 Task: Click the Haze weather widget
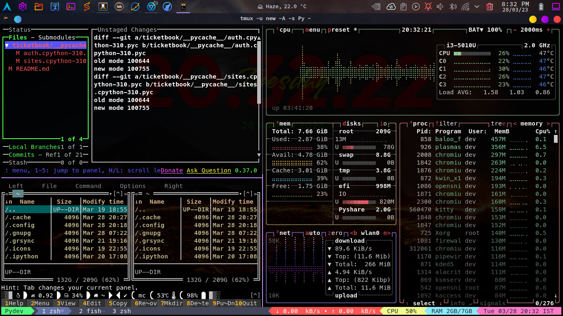282,7
